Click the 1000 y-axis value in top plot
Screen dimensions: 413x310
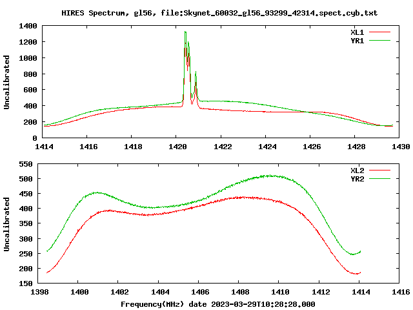coord(28,58)
